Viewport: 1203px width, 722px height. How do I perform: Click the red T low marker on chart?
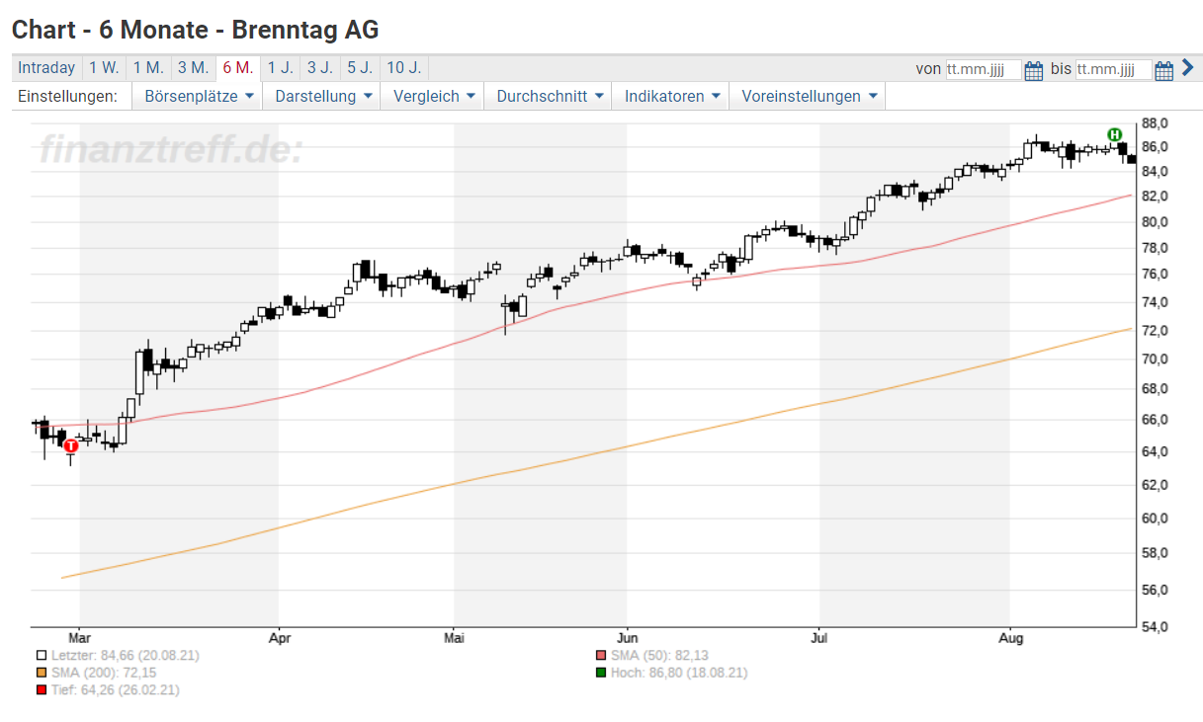click(70, 446)
